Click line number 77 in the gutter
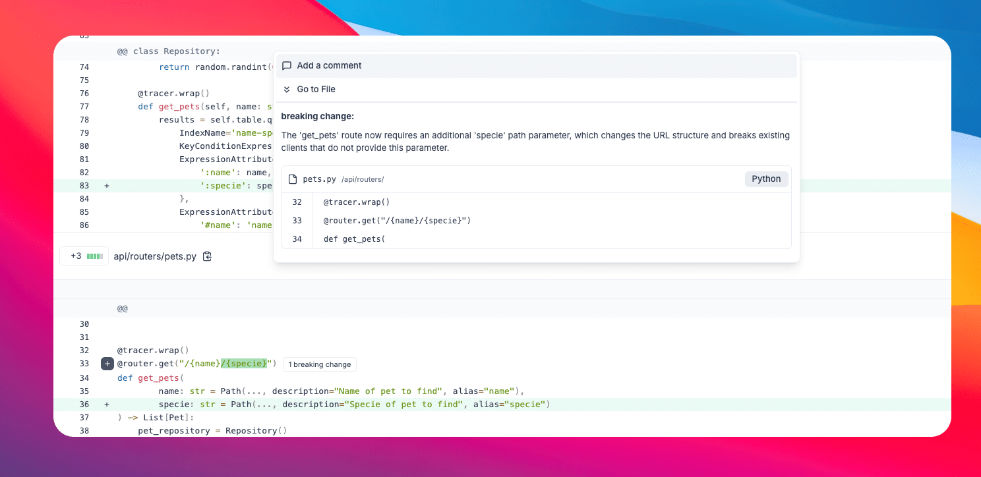 click(x=84, y=107)
